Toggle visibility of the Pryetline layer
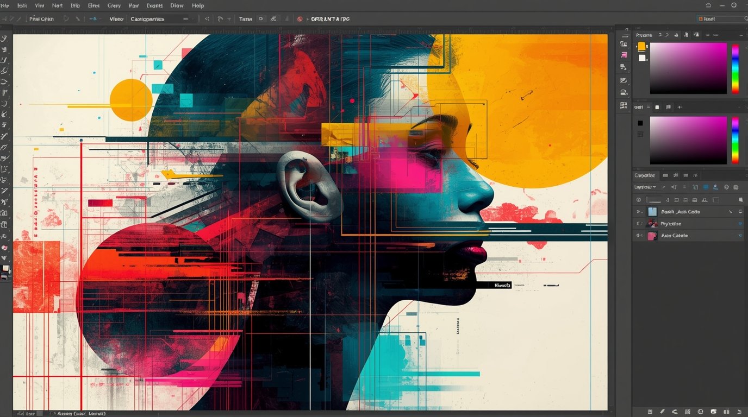The height and width of the screenshot is (417, 748). tap(639, 223)
